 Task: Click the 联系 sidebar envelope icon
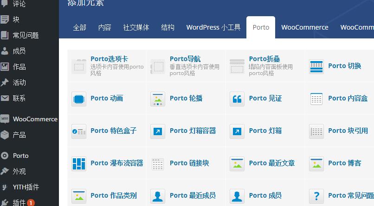5,98
